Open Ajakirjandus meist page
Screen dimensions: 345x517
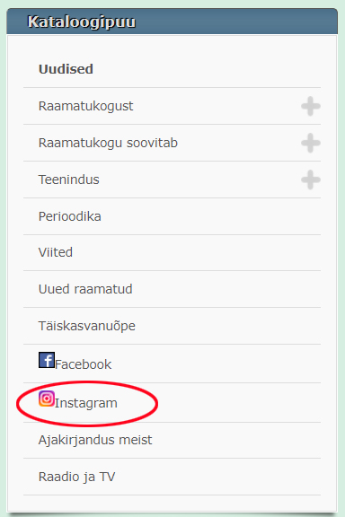click(95, 440)
